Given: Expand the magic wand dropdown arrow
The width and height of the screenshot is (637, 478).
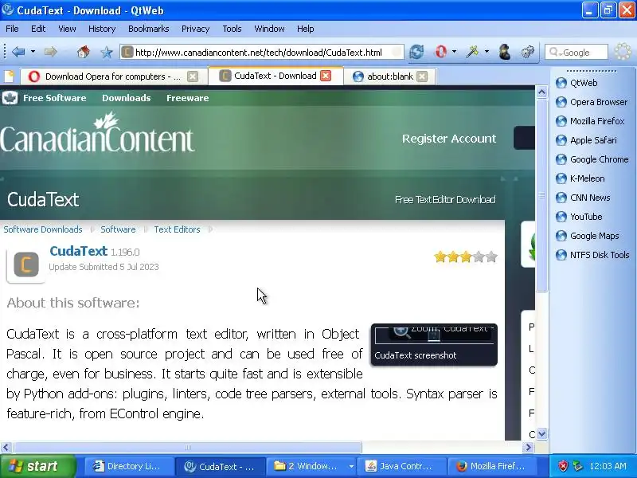Looking at the screenshot, I should coord(487,52).
